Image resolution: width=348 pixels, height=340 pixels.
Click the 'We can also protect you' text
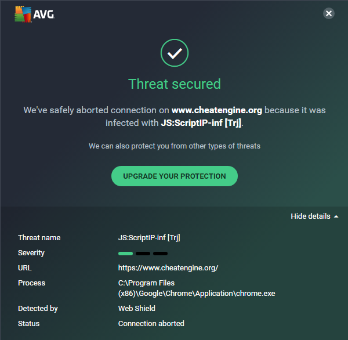tap(175, 146)
